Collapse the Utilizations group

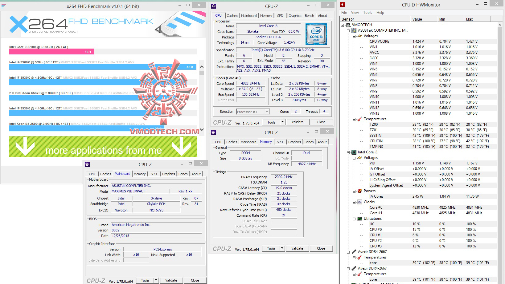[x=354, y=219]
